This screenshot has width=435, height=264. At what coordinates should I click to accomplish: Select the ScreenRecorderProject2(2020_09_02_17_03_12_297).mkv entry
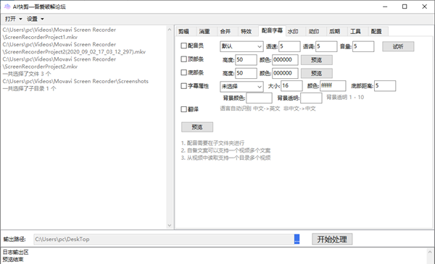coord(74,48)
